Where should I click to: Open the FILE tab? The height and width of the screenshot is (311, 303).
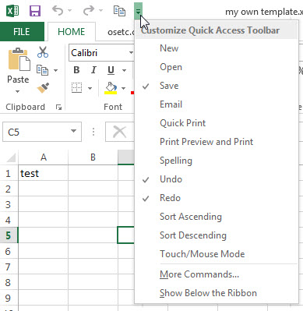click(22, 32)
